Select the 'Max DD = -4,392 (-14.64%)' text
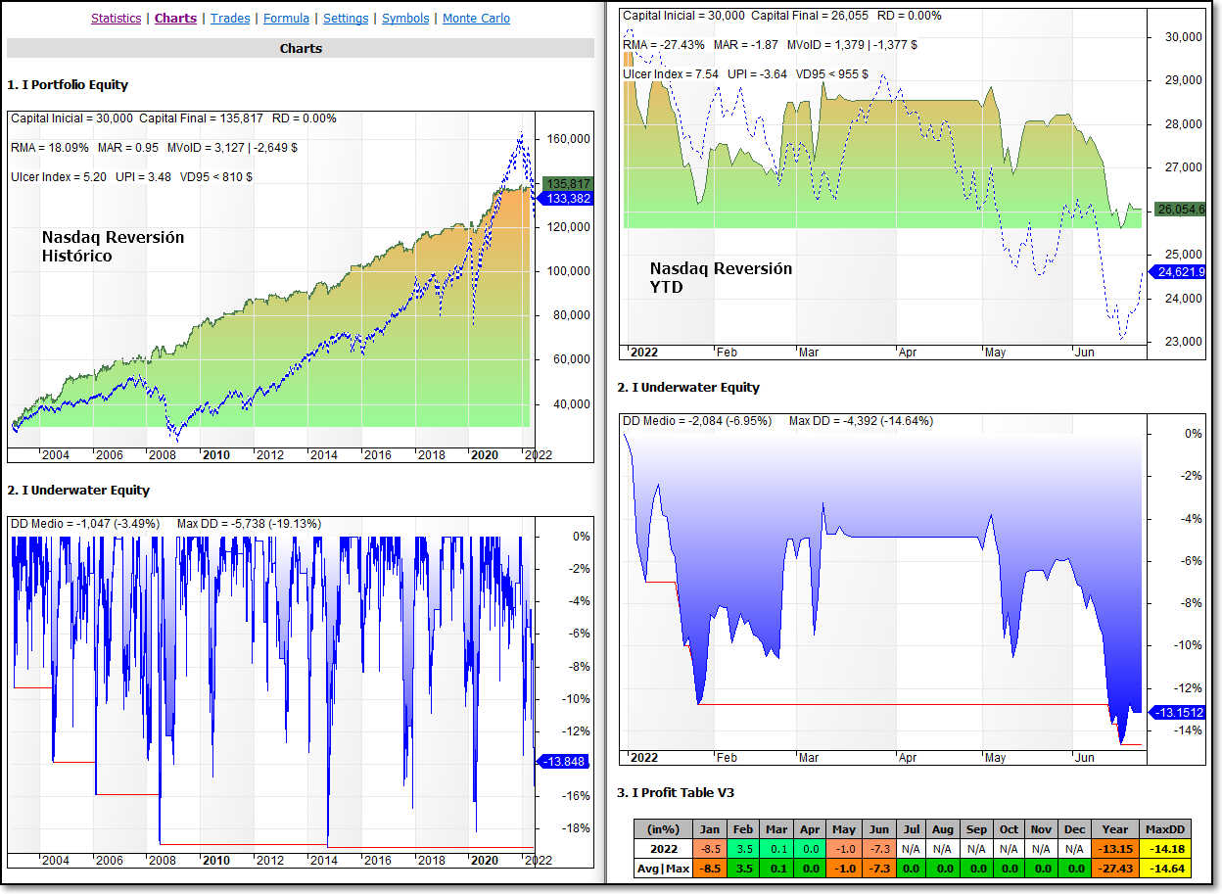Screen dimensions: 1222x894 861,421
